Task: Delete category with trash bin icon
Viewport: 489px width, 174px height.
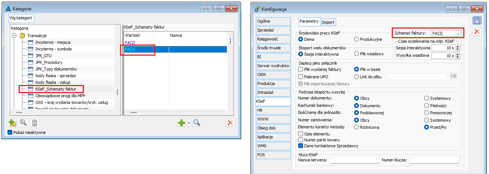Action: coord(34,122)
